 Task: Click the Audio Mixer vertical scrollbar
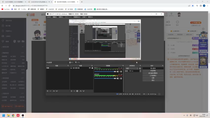(123, 79)
